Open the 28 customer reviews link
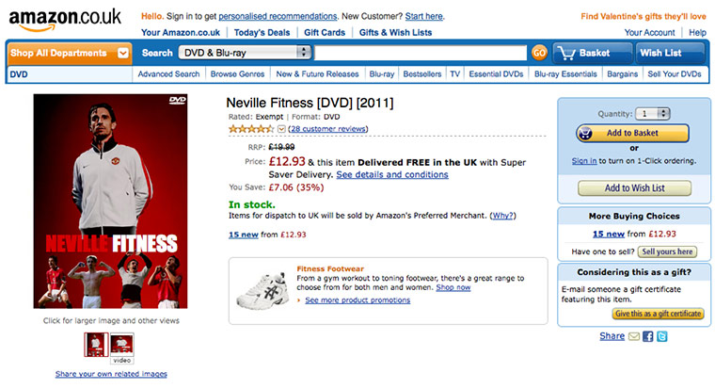Viewport: 715px width, 389px height. (328, 128)
